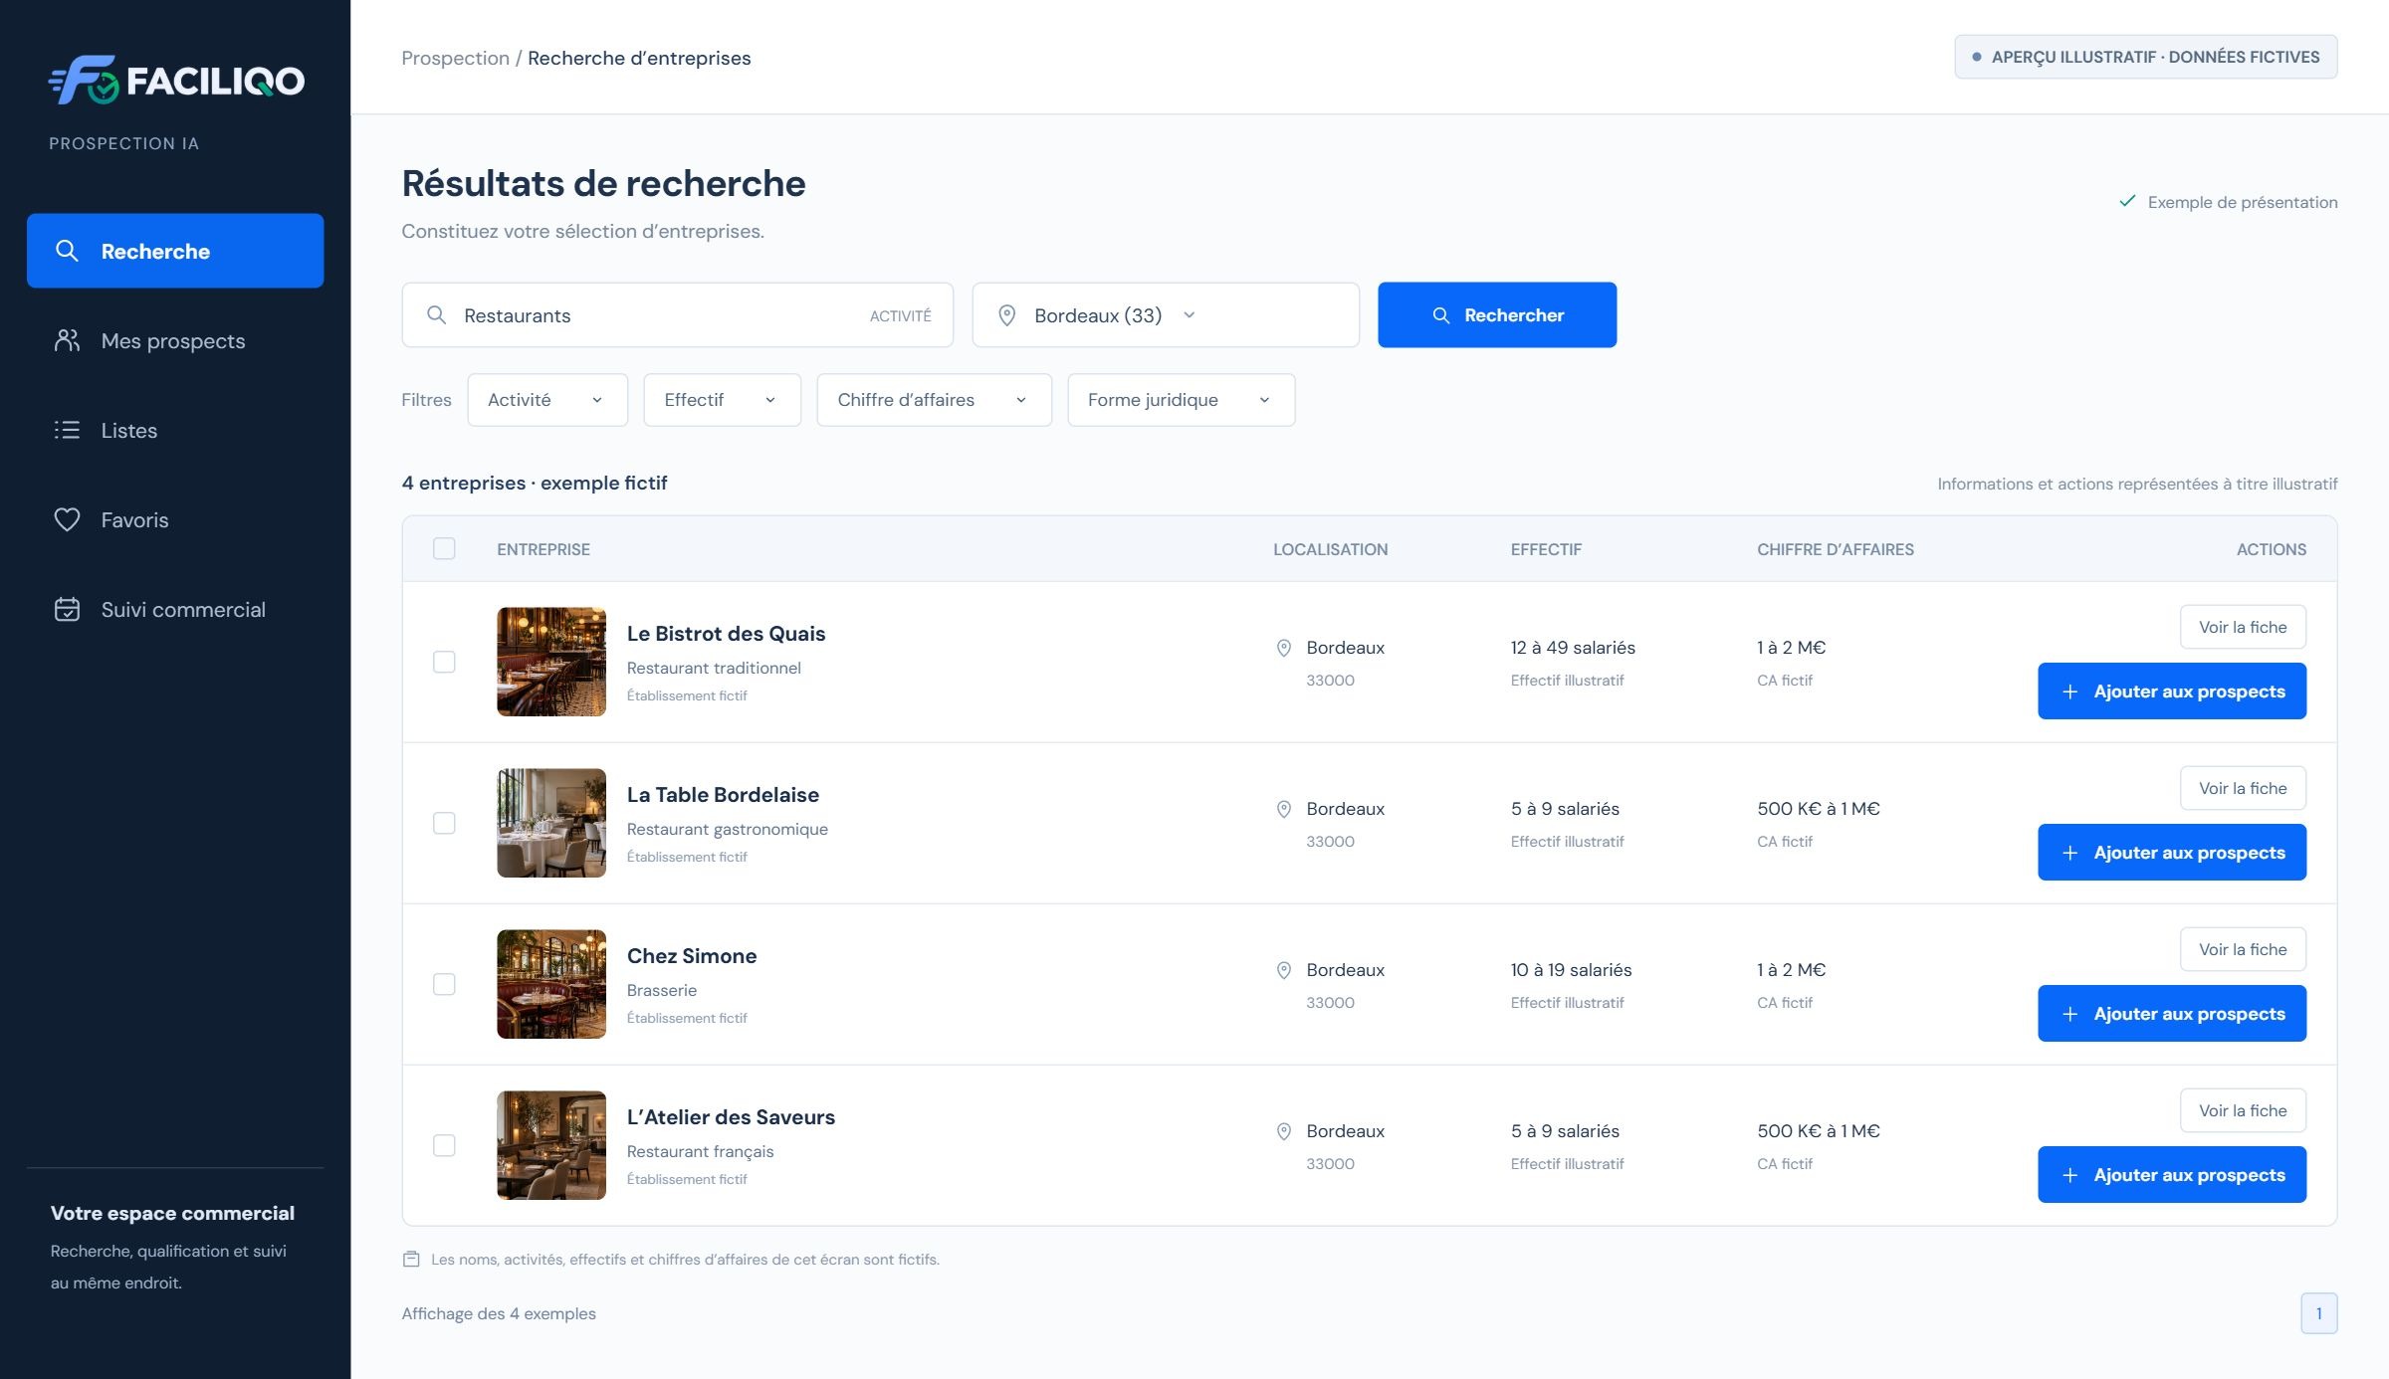The height and width of the screenshot is (1379, 2389).
Task: Toggle the select-all checkbox in the table header
Action: click(x=444, y=548)
